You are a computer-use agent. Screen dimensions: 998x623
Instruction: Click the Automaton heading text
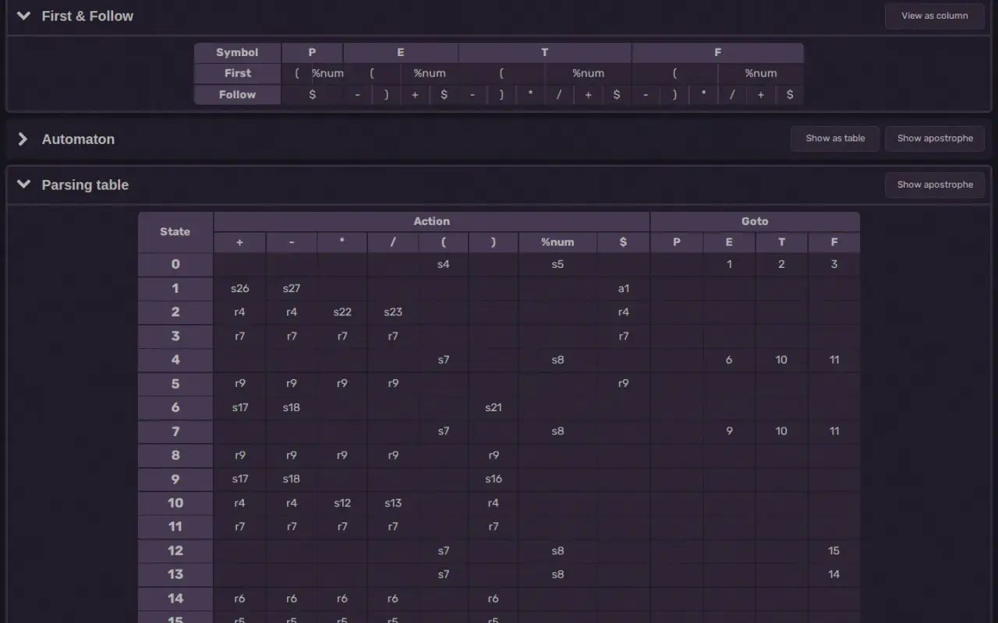pyautogui.click(x=78, y=139)
